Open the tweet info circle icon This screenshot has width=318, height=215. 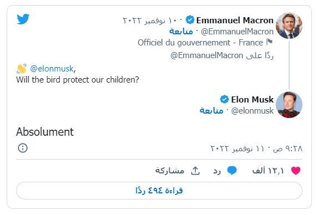click(x=23, y=148)
